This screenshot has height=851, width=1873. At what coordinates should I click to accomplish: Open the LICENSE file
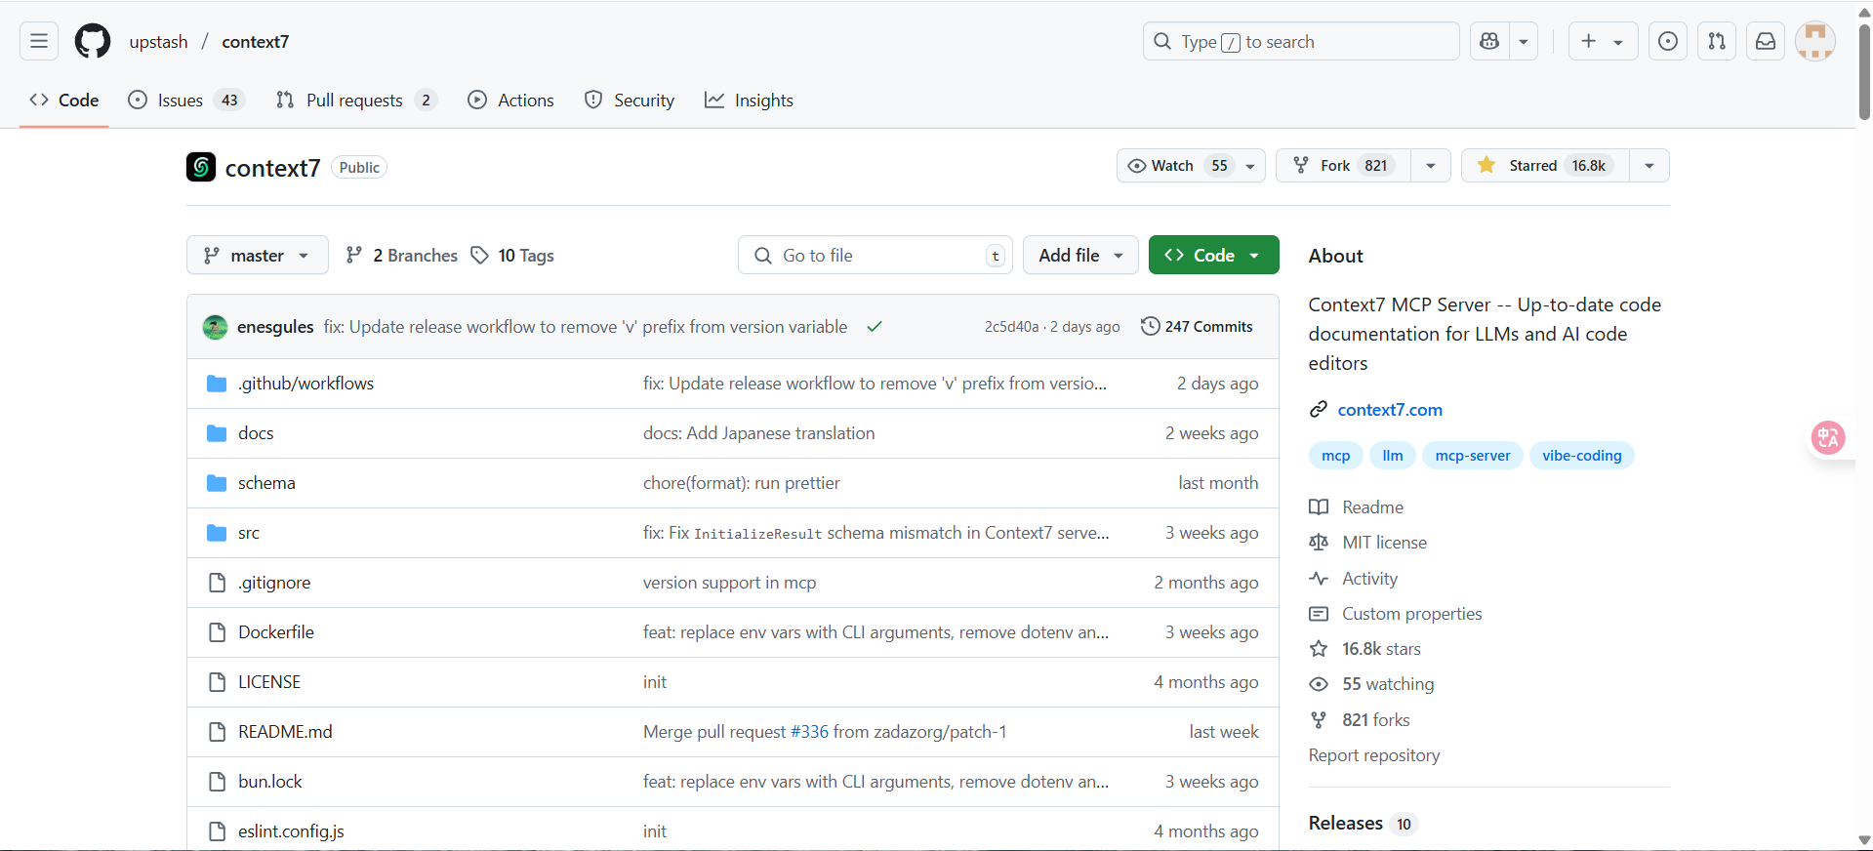coord(269,682)
